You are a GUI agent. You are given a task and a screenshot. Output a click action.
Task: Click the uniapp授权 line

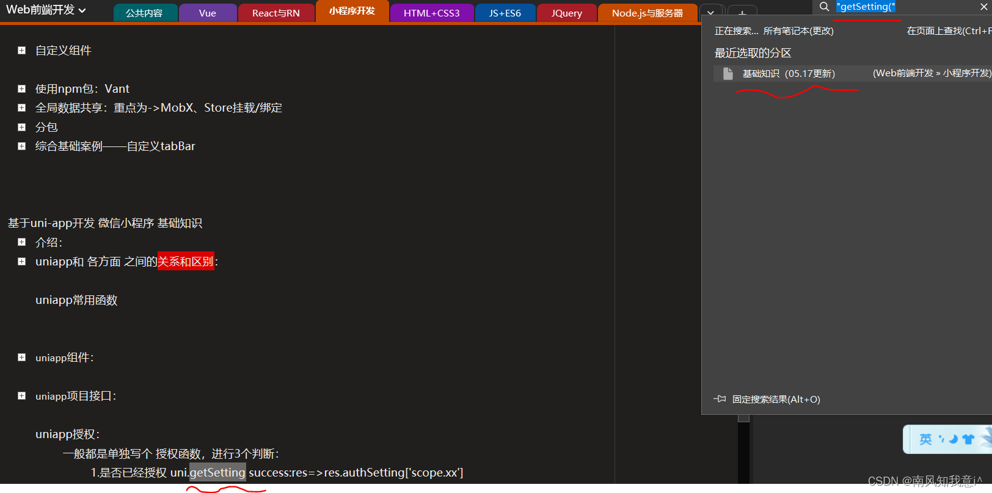tap(67, 434)
